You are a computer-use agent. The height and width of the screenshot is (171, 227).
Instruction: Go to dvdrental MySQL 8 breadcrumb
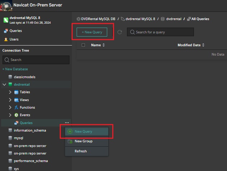click(x=140, y=19)
